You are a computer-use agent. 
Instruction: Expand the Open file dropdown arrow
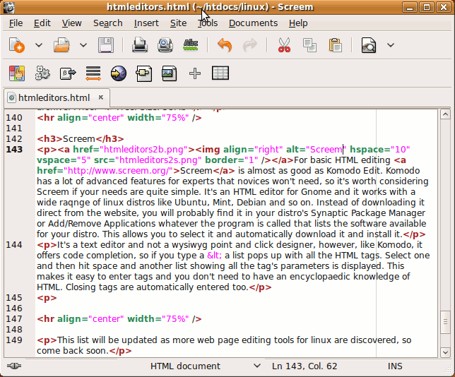click(83, 46)
